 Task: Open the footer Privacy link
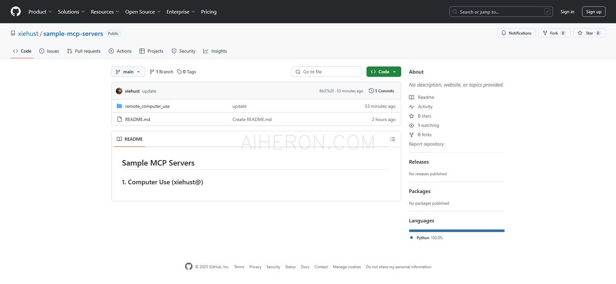click(255, 267)
